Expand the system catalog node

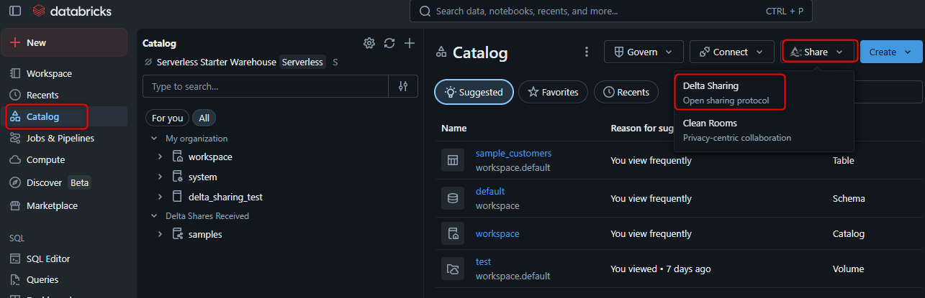[161, 177]
